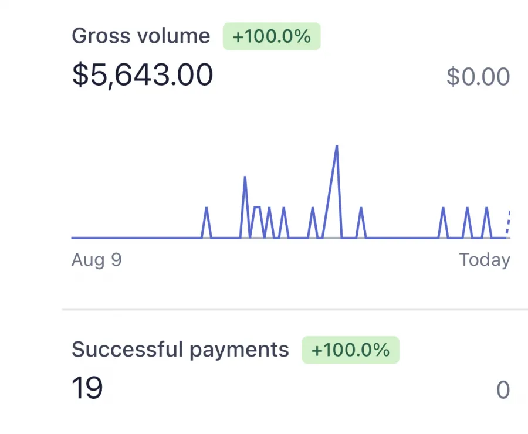Select the 19 successful payments count

[x=87, y=388]
